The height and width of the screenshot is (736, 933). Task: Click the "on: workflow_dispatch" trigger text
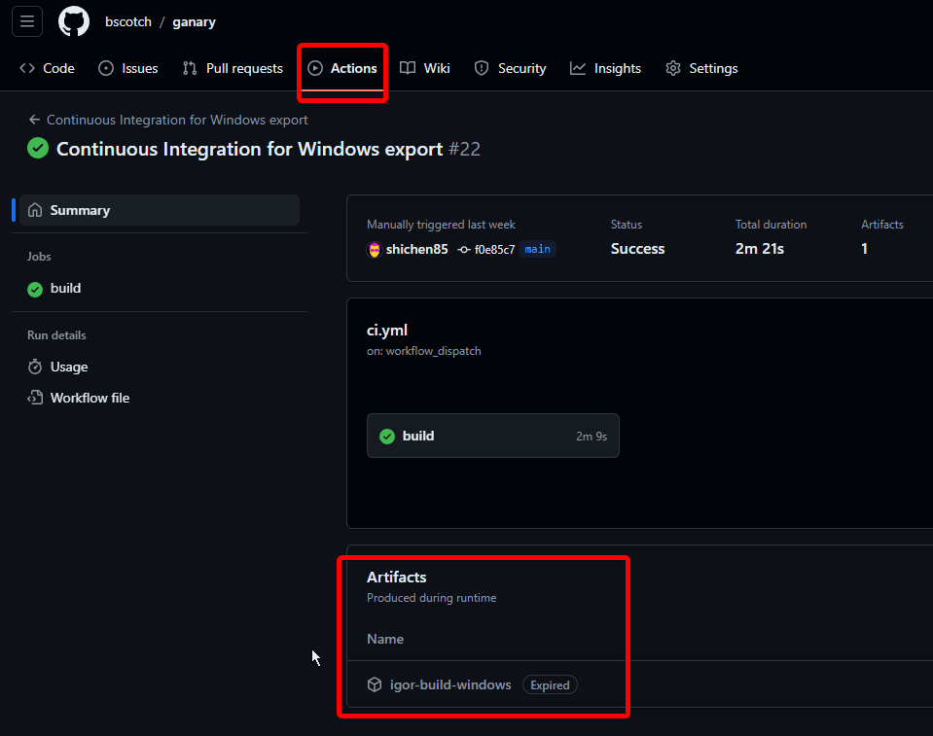(423, 351)
